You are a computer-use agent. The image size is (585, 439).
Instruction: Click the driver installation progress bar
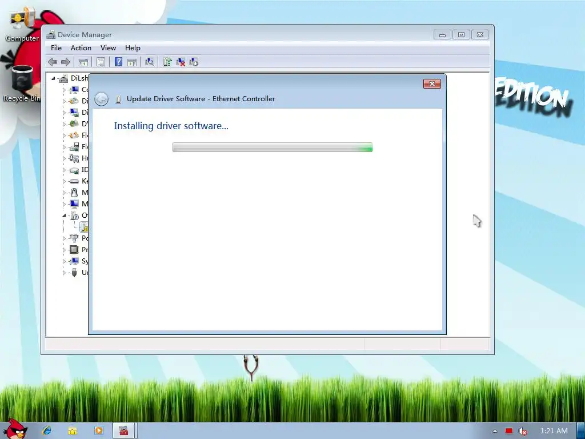[x=273, y=147]
